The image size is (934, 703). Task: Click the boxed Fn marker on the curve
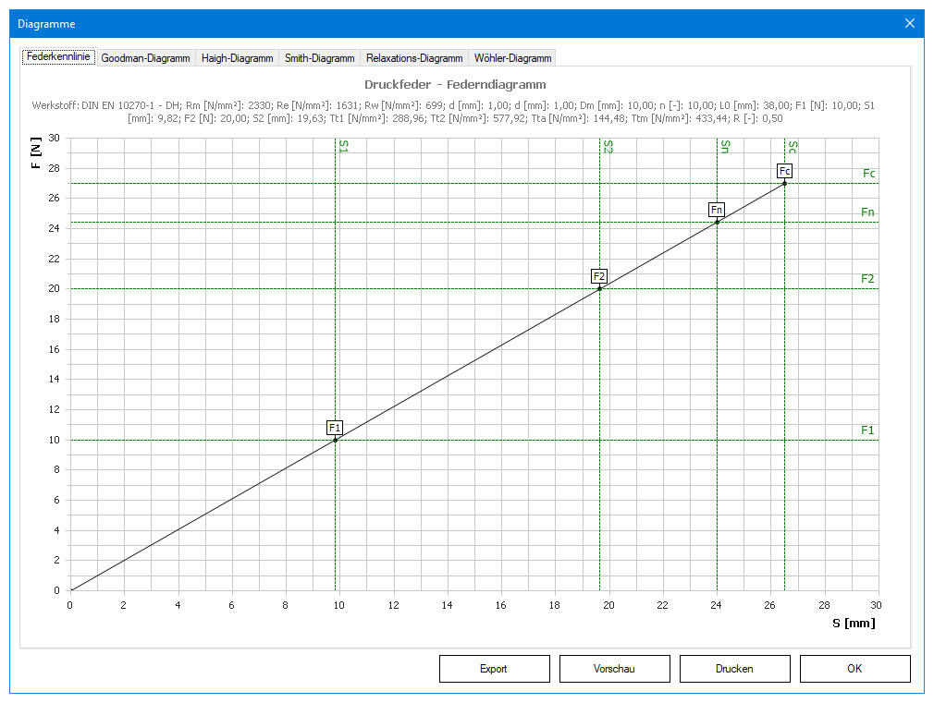pos(717,210)
